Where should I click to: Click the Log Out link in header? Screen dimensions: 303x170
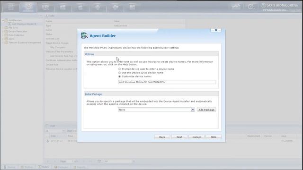click(294, 10)
